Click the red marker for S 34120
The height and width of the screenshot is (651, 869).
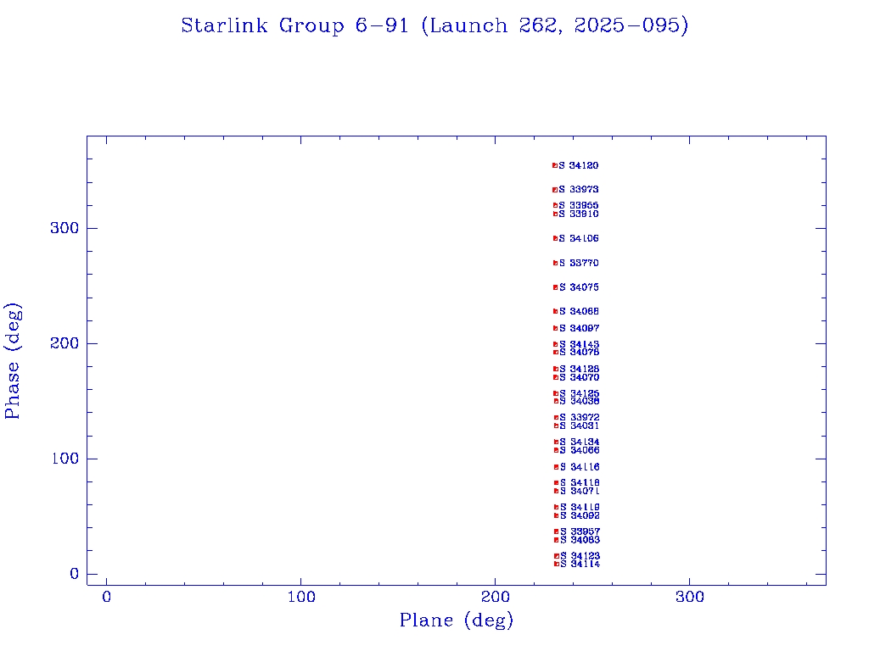tap(554, 165)
